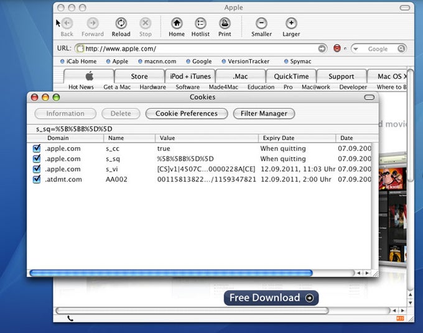
Task: Click the orange RSS icon in status bar
Action: pos(400,319)
